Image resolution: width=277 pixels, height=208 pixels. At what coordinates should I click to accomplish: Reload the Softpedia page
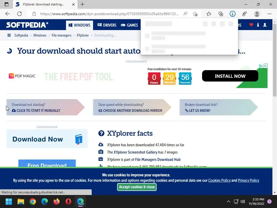tap(19, 14)
